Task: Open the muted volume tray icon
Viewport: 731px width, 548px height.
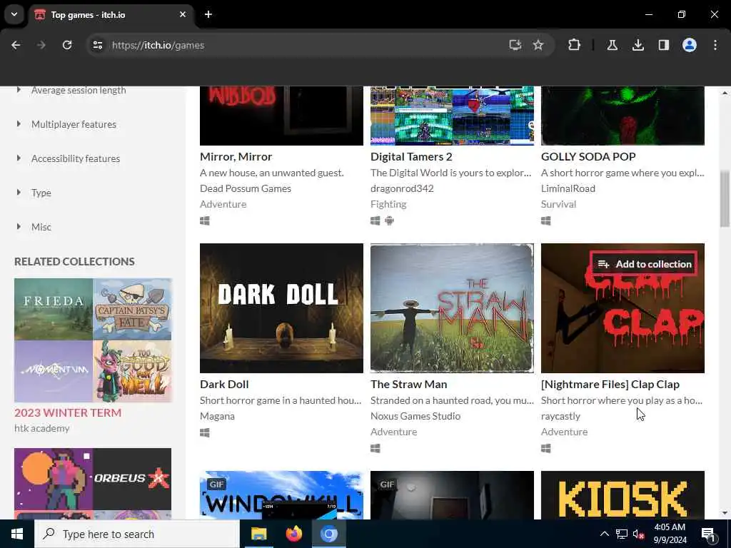Action: pos(638,534)
